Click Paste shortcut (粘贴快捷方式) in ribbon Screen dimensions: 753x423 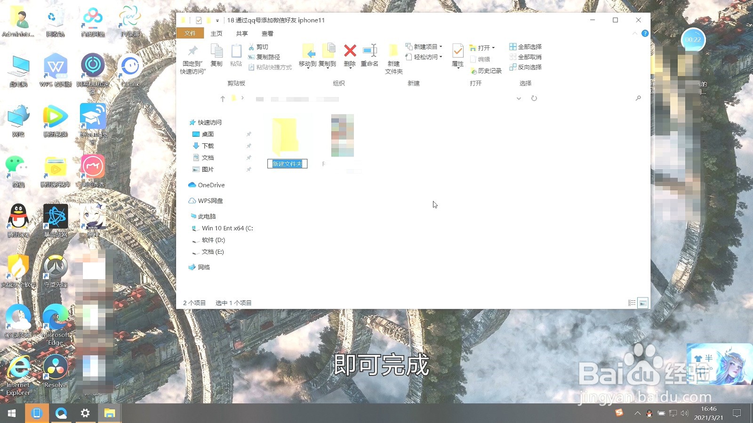(270, 67)
